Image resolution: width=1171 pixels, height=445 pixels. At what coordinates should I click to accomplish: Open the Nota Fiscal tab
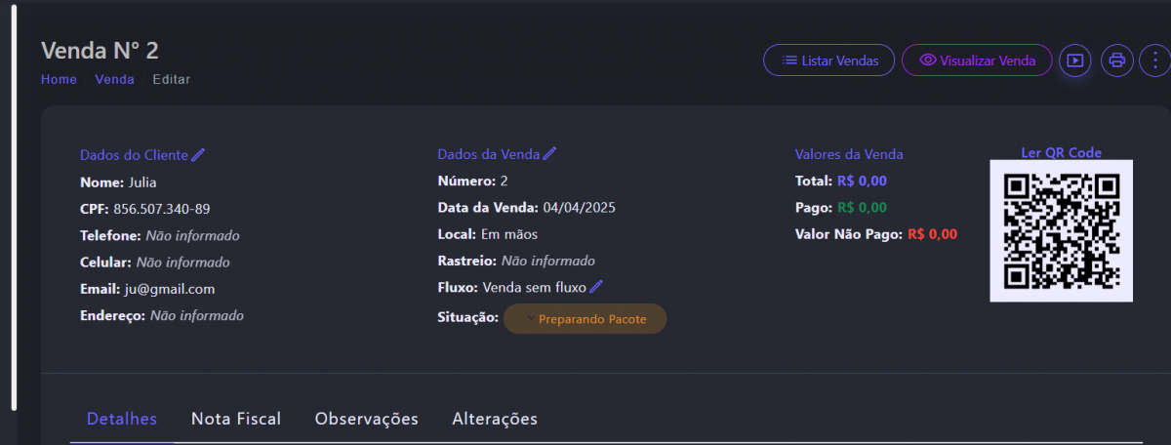click(236, 419)
